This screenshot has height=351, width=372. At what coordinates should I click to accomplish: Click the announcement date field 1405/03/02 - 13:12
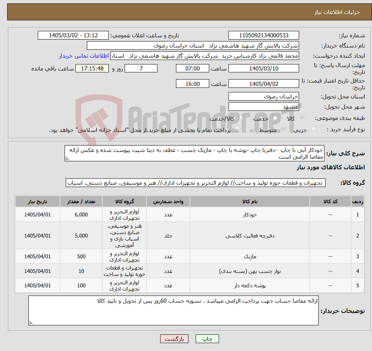73,35
